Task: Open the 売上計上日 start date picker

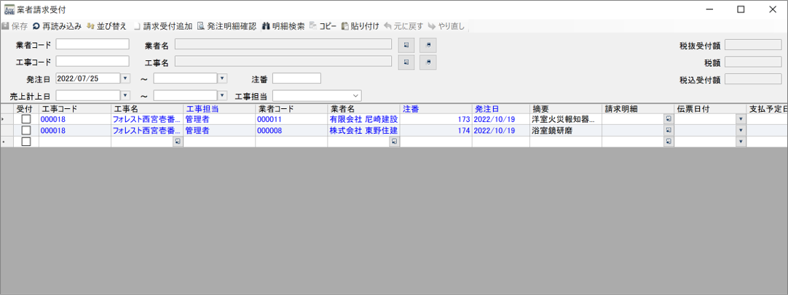Action: [125, 95]
